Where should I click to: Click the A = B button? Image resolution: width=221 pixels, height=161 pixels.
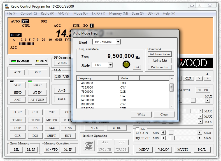coord(62,90)
